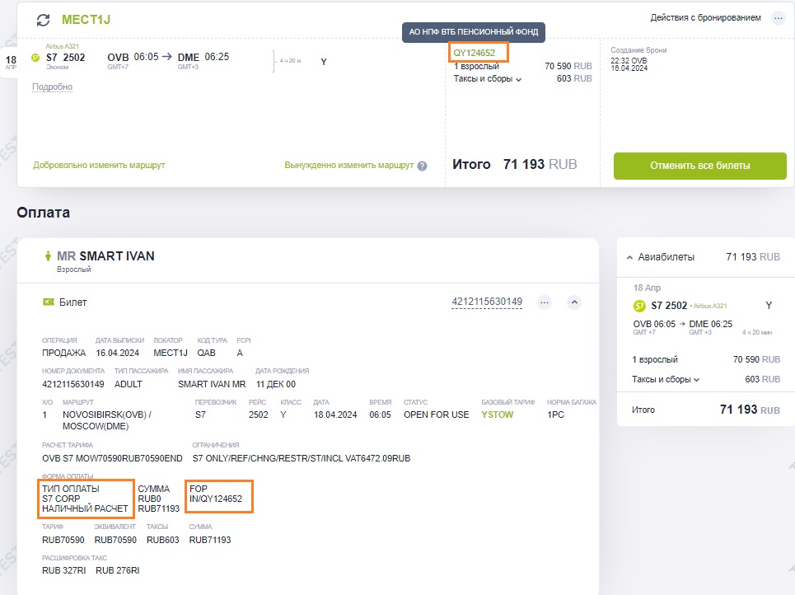Click the Отменить все билеты button
Image resolution: width=795 pixels, height=595 pixels.
pyautogui.click(x=699, y=166)
